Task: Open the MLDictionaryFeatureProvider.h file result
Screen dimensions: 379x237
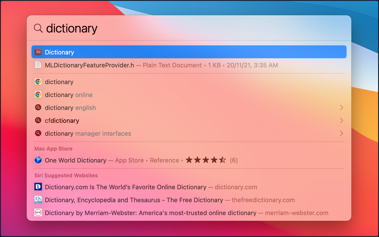Action: (x=189, y=65)
